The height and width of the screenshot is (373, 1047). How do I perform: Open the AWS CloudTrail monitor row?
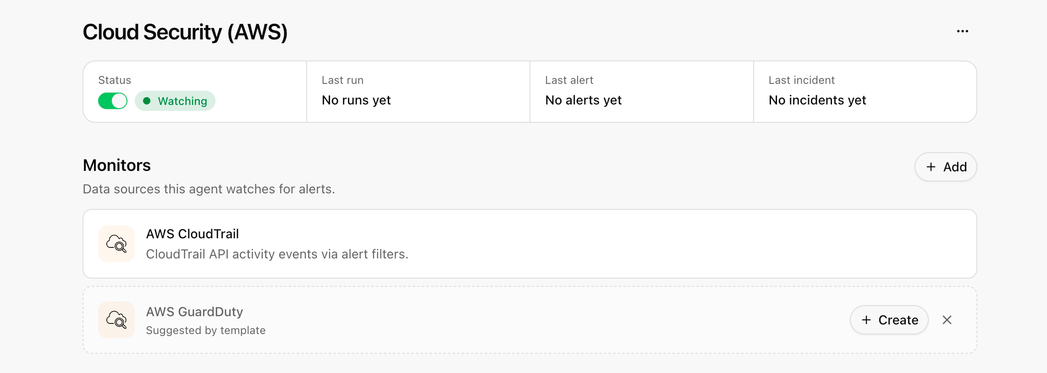pos(530,244)
